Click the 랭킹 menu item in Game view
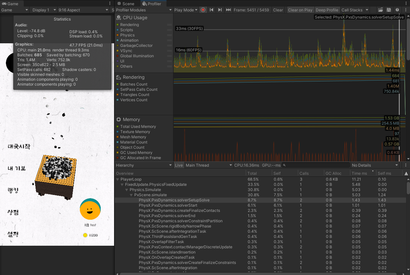This screenshot has height=275, width=410. [12, 190]
